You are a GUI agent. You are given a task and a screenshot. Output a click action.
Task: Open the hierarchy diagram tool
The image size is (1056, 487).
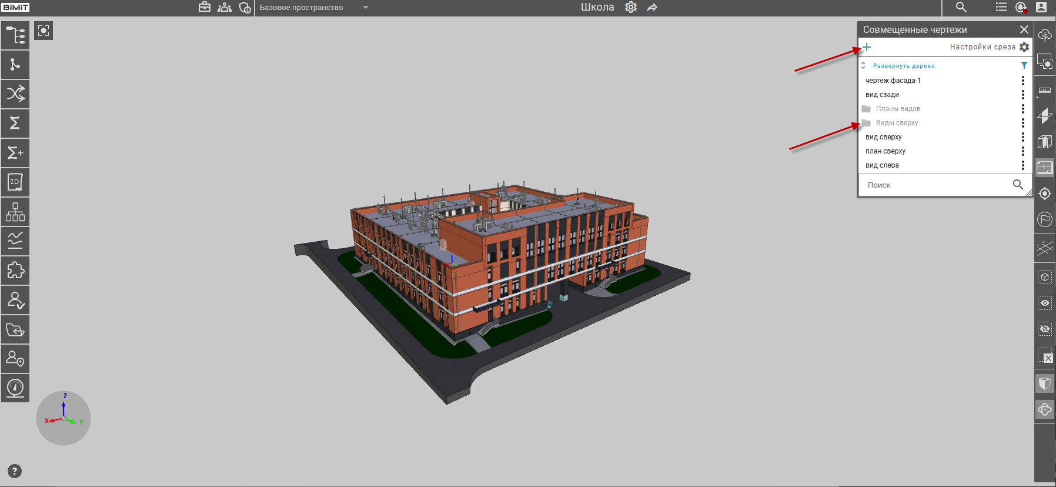tap(15, 212)
